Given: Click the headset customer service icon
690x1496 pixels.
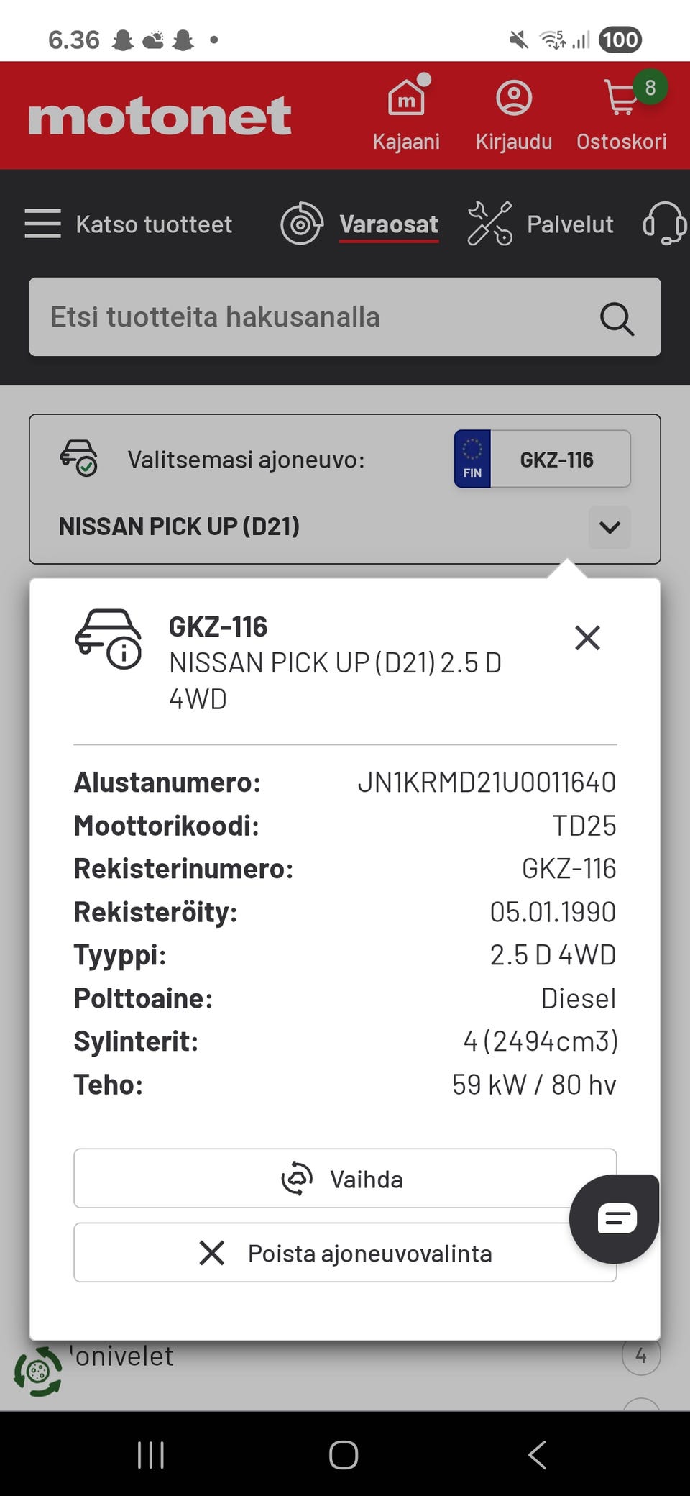Looking at the screenshot, I should [x=665, y=224].
